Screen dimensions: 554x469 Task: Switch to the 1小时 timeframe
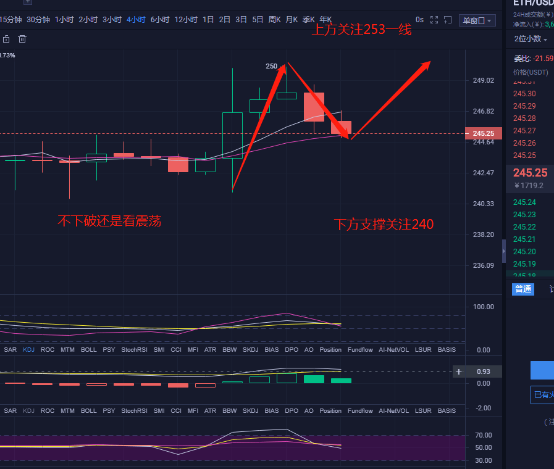click(64, 20)
